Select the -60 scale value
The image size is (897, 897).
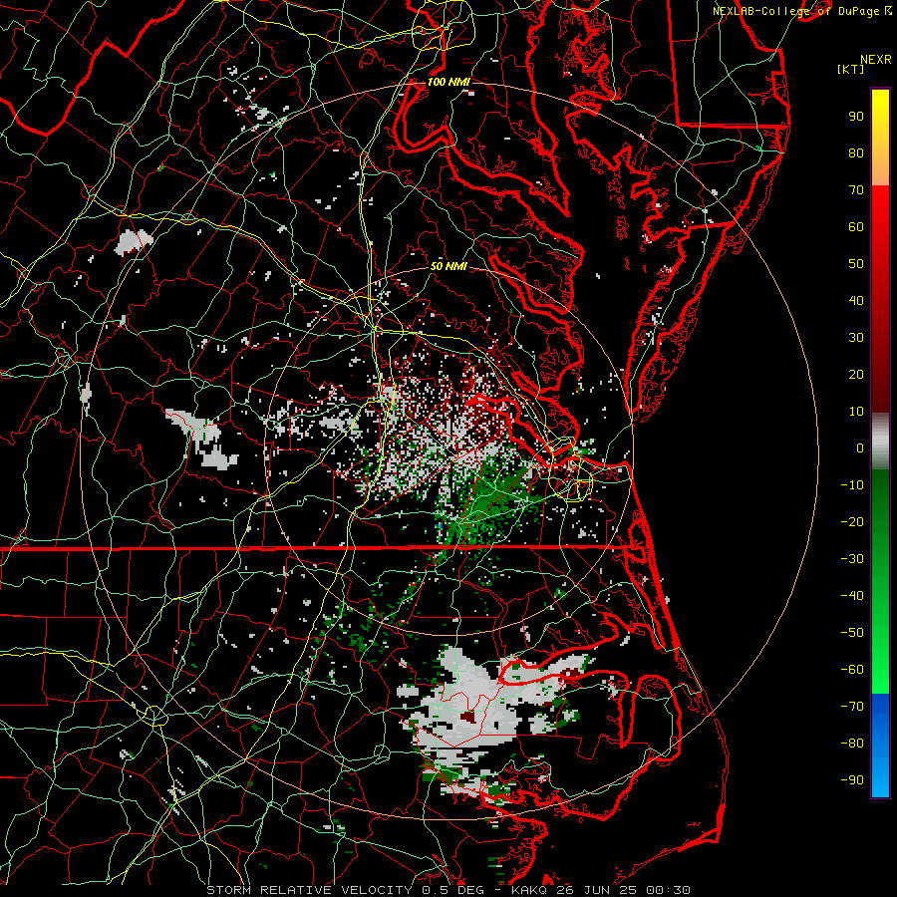pyautogui.click(x=852, y=670)
